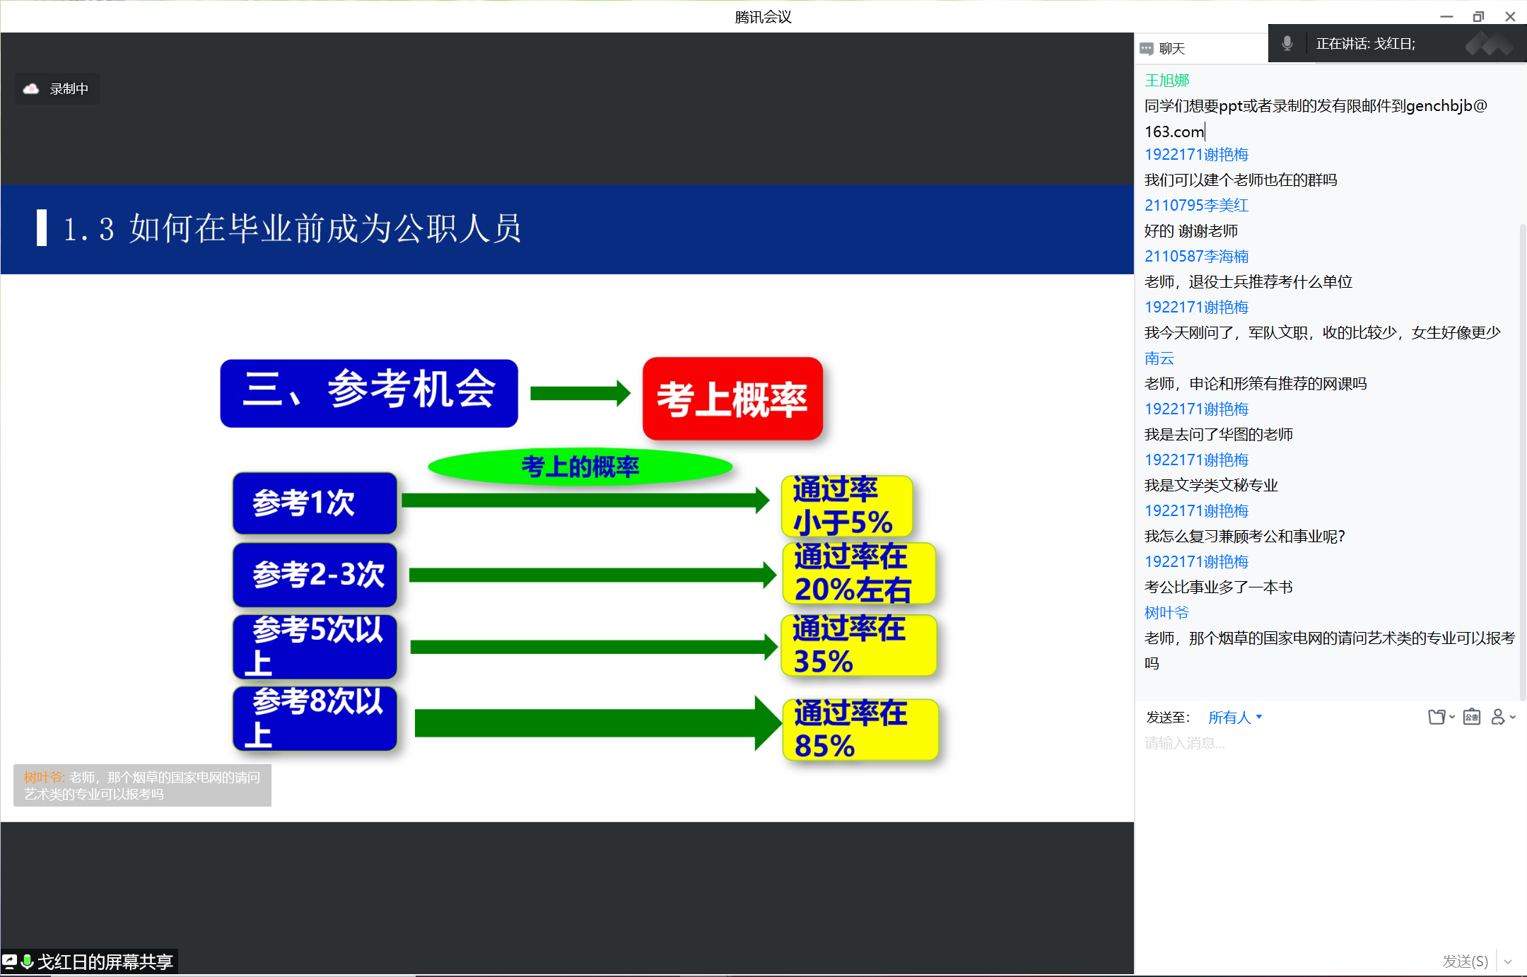This screenshot has height=977, width=1527.
Task: Click the microphone icon in the 正在讲话 bar
Action: click(1287, 43)
